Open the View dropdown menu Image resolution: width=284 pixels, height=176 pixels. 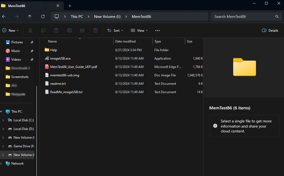(x=139, y=30)
